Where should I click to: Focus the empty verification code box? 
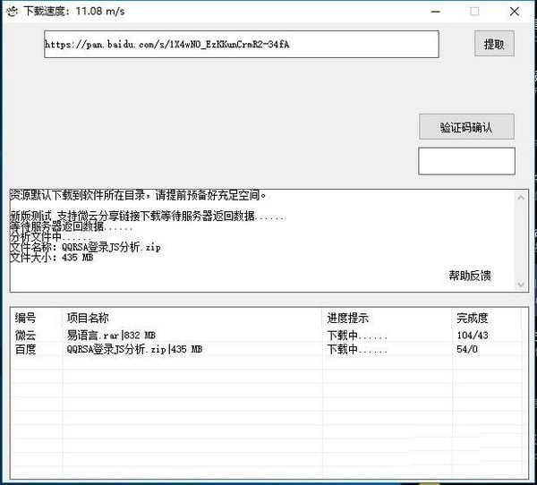point(466,161)
